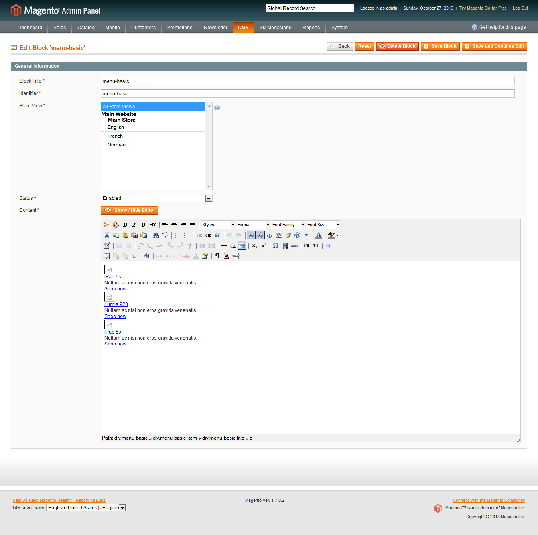Click the Global Record Search field
This screenshot has width=538, height=535.
pyautogui.click(x=310, y=8)
